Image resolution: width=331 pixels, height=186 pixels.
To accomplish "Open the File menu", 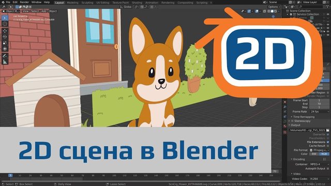I will [8, 2].
